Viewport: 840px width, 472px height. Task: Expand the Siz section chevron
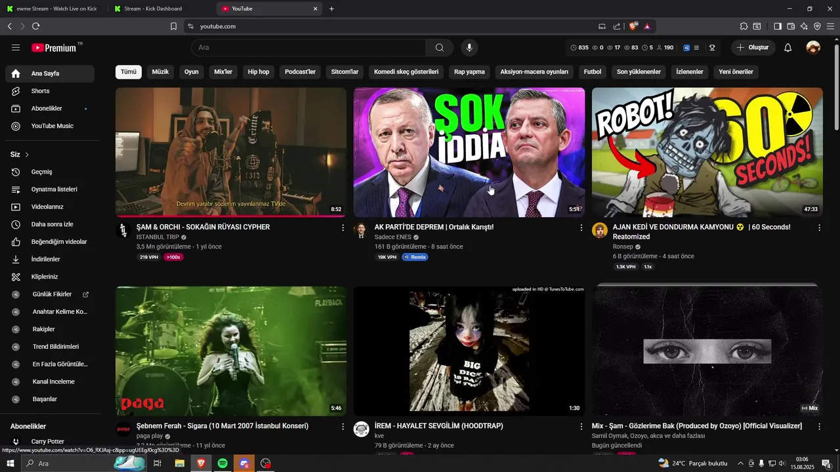click(27, 155)
